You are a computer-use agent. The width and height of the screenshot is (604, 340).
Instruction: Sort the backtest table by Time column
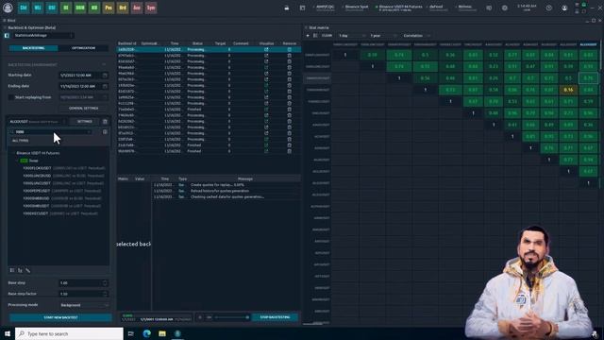tap(175, 43)
